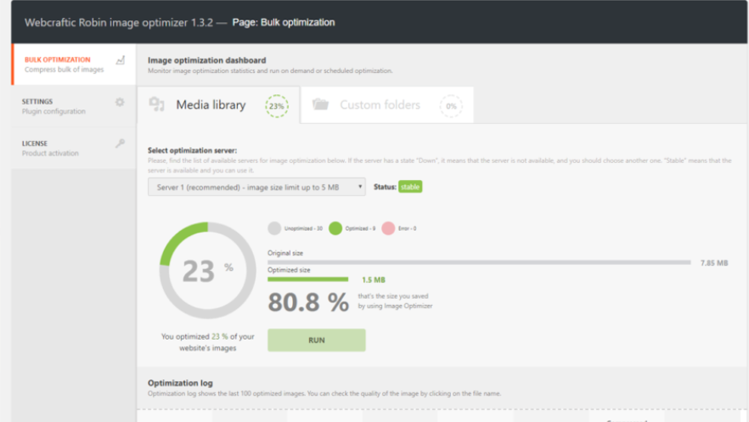Click the 0% badge on Custom folders tab

[451, 106]
